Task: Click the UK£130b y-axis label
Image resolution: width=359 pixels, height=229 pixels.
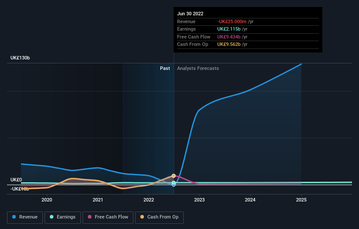Action: [20, 58]
